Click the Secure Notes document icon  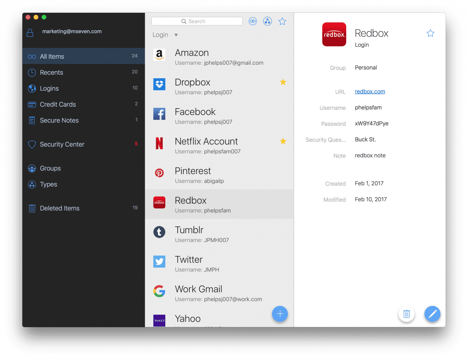click(x=32, y=120)
